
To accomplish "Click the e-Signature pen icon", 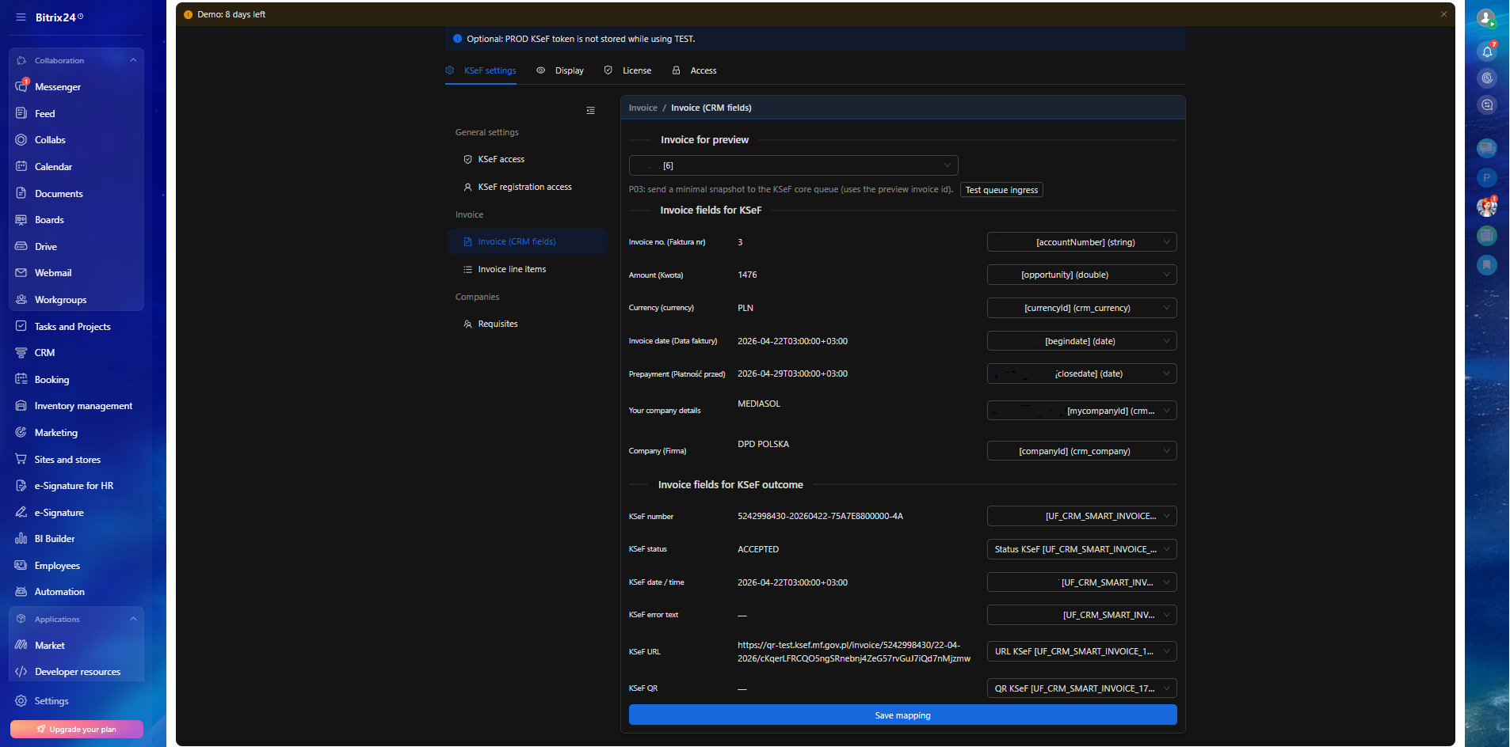I will click(x=21, y=513).
